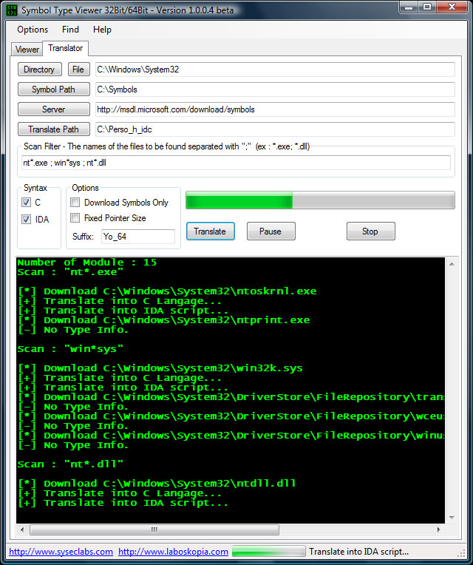Click the 'Scan : "nt*.exe"' log line
Image resolution: width=473 pixels, height=565 pixels.
click(x=70, y=272)
